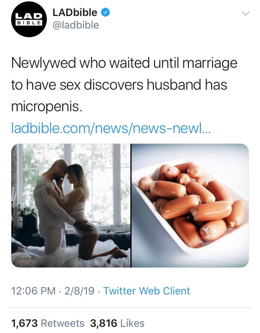Screen dimensions: 260x333
Task: Click the blue verified badge
Action: [105, 12]
